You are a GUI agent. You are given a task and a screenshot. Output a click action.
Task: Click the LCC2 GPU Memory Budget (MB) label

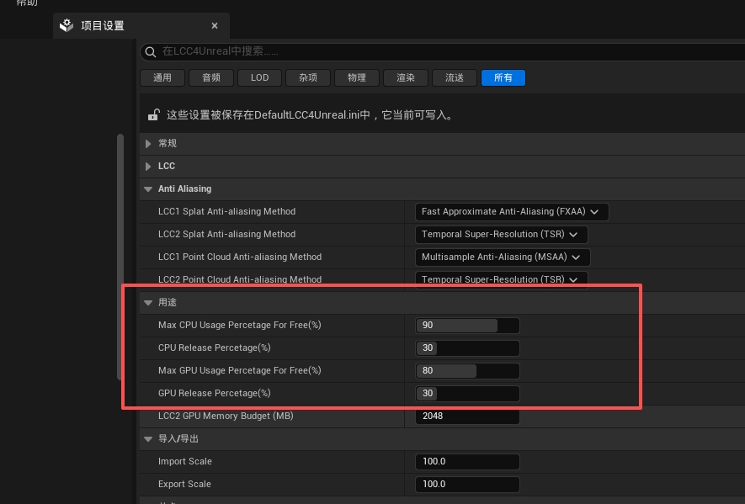tap(226, 416)
